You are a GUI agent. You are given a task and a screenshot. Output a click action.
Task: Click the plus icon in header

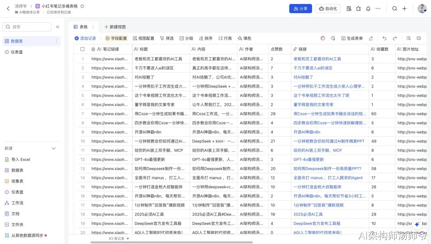click(x=404, y=8)
